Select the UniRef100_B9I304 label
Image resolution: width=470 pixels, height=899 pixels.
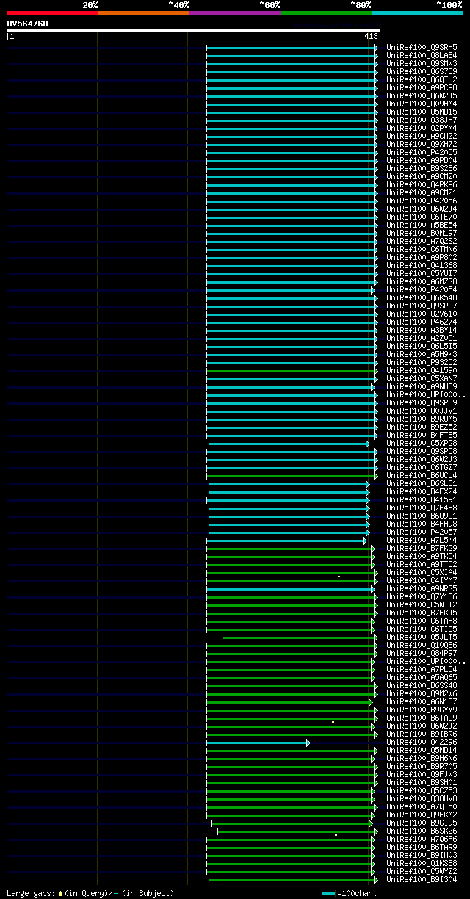[422, 879]
